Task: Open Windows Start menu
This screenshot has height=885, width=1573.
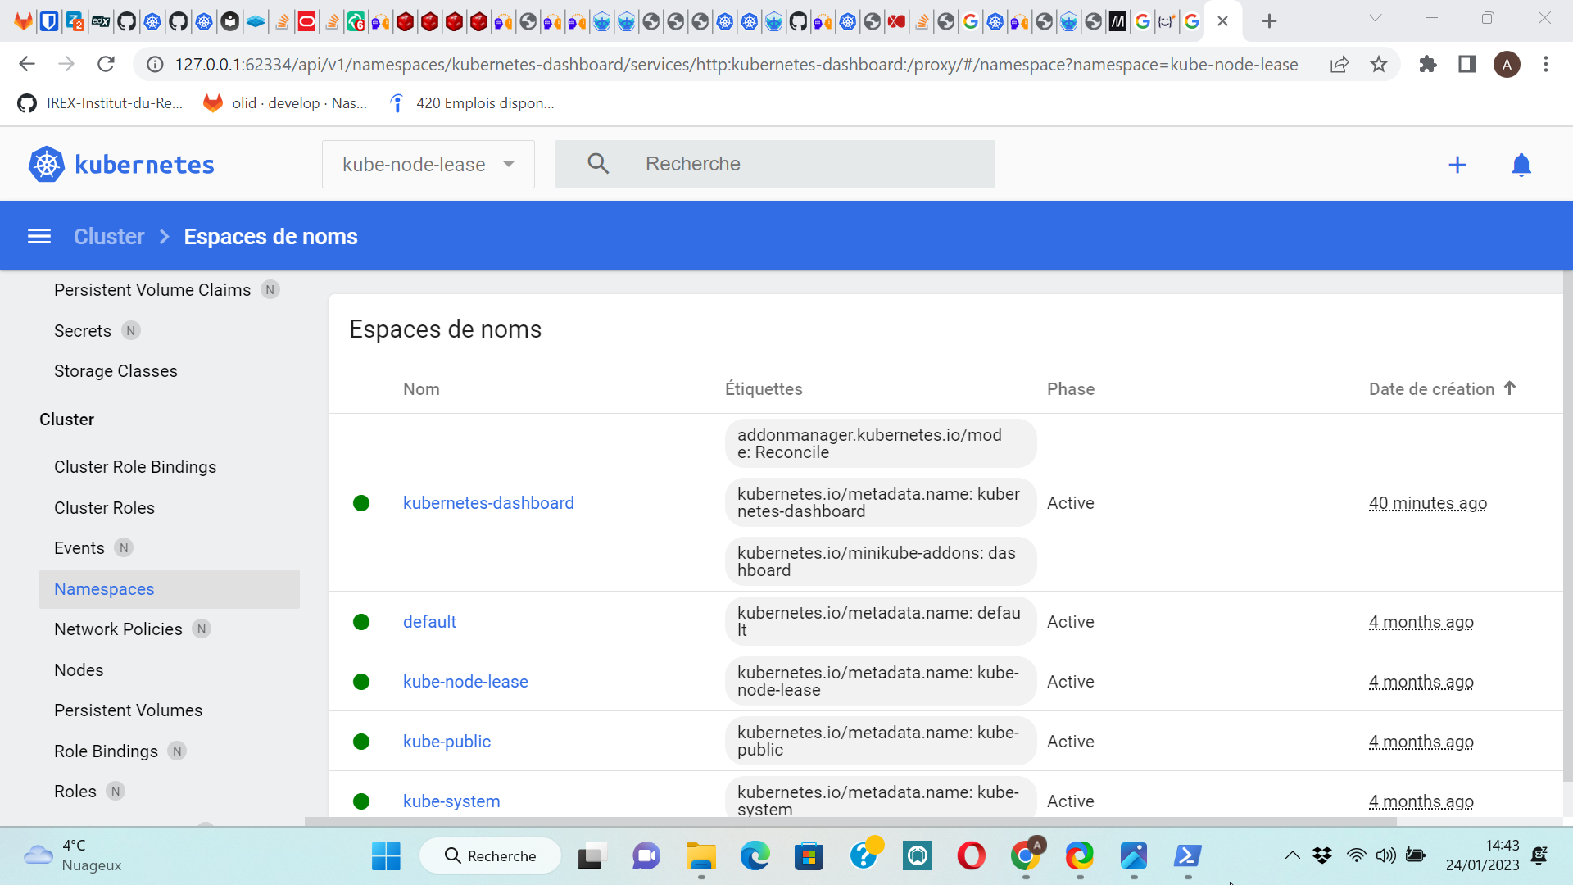Action: 386,856
